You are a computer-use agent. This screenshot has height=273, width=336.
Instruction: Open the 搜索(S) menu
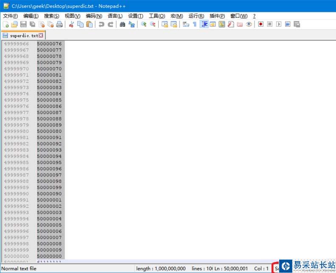point(51,16)
